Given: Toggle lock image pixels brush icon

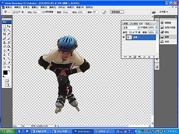Looking at the screenshot, I should 133,32.
